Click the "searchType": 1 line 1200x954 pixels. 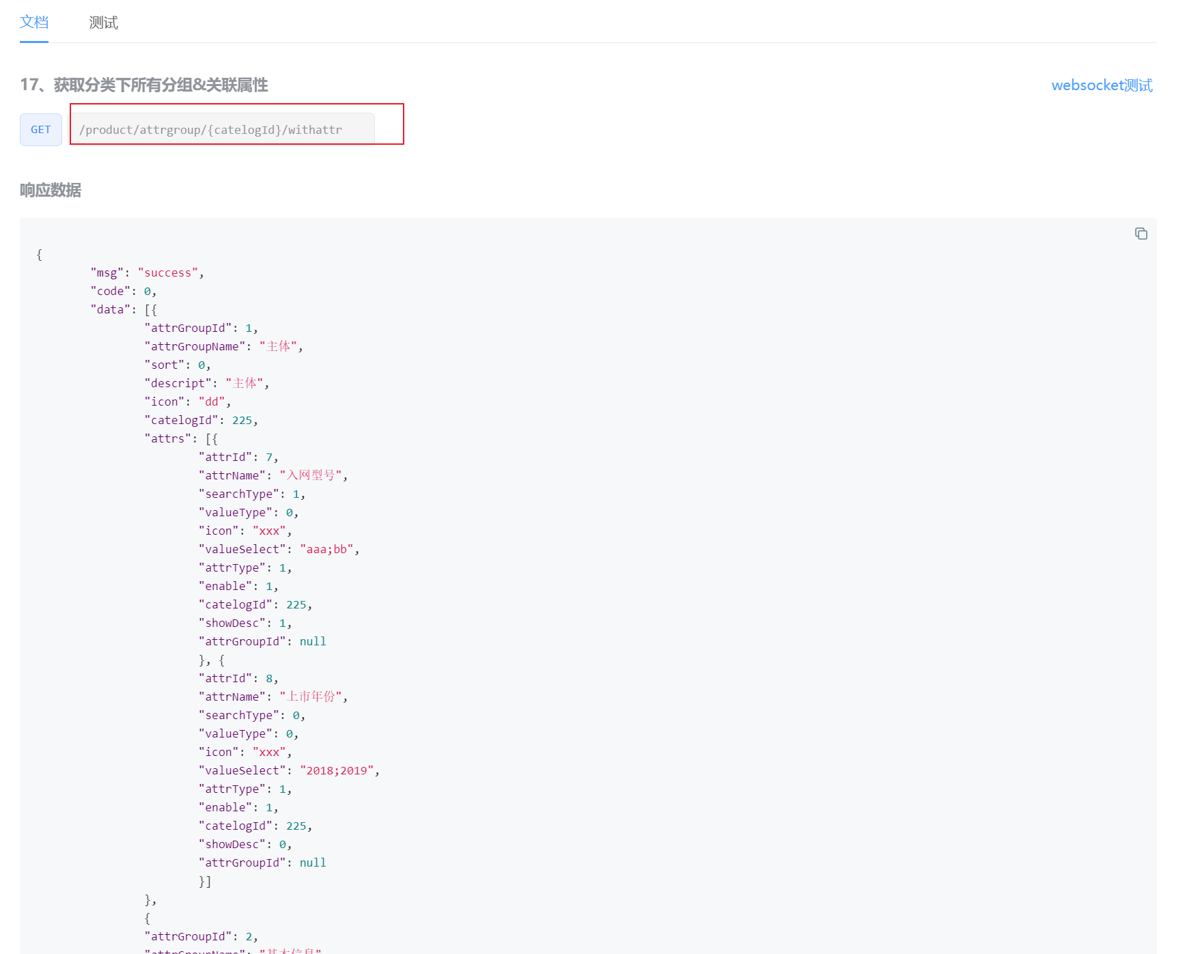pyautogui.click(x=252, y=494)
